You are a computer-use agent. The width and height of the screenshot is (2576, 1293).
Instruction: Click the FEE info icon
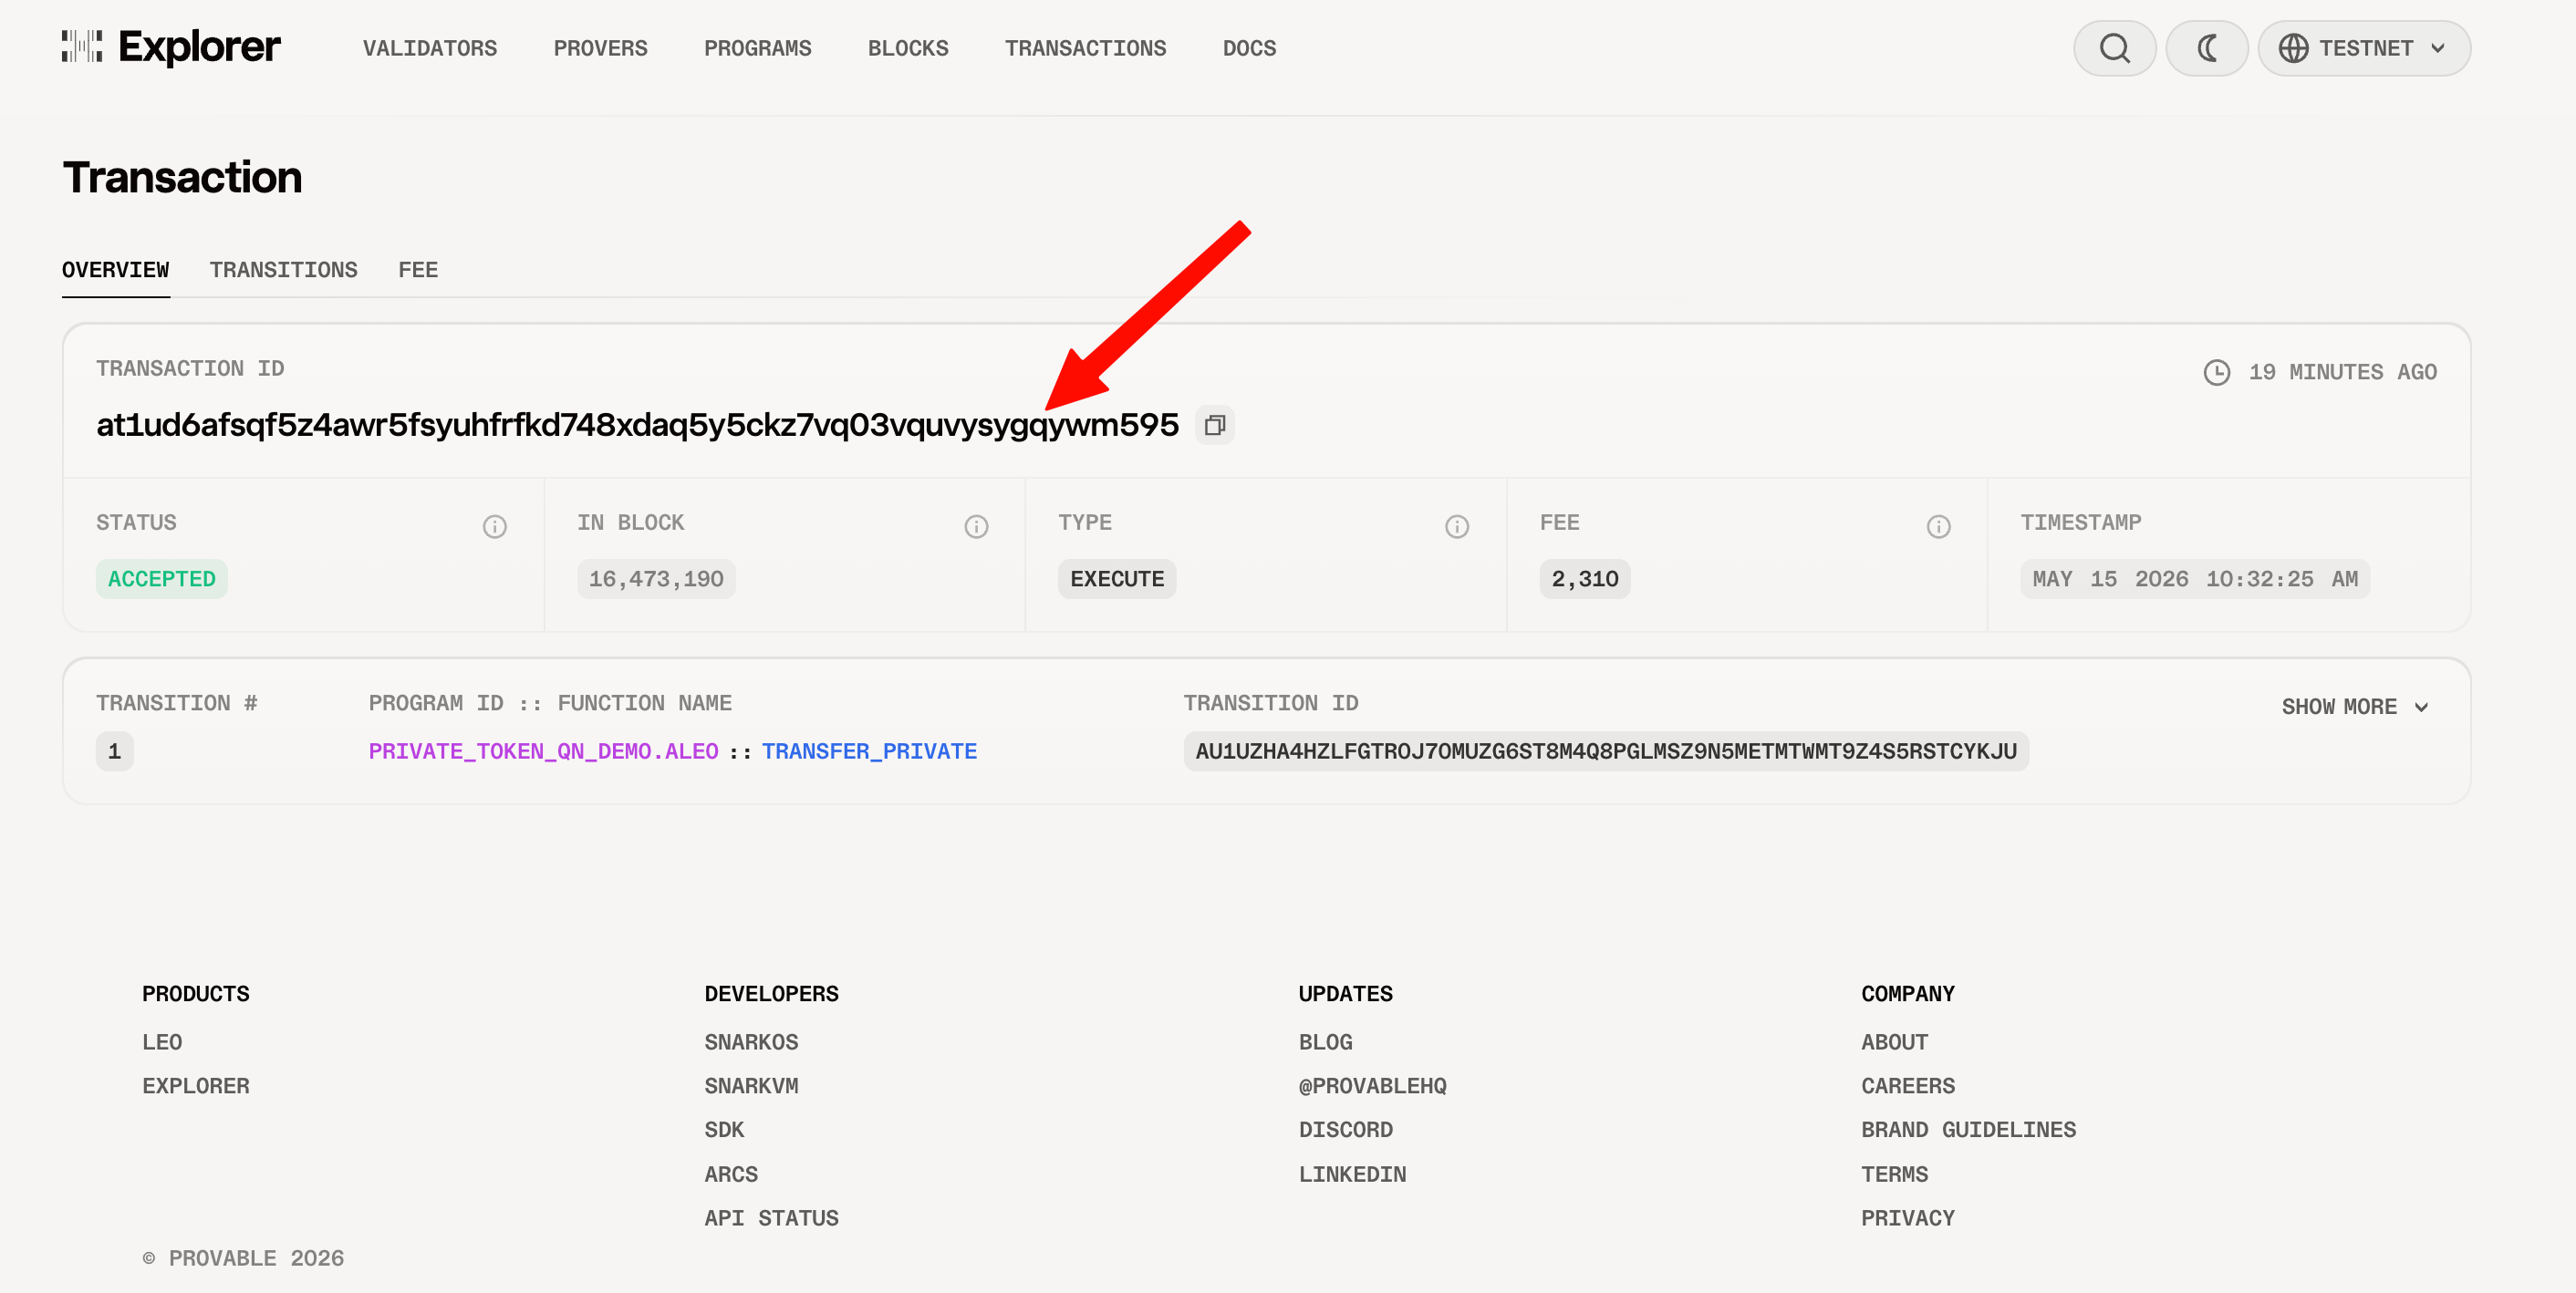click(x=1938, y=526)
